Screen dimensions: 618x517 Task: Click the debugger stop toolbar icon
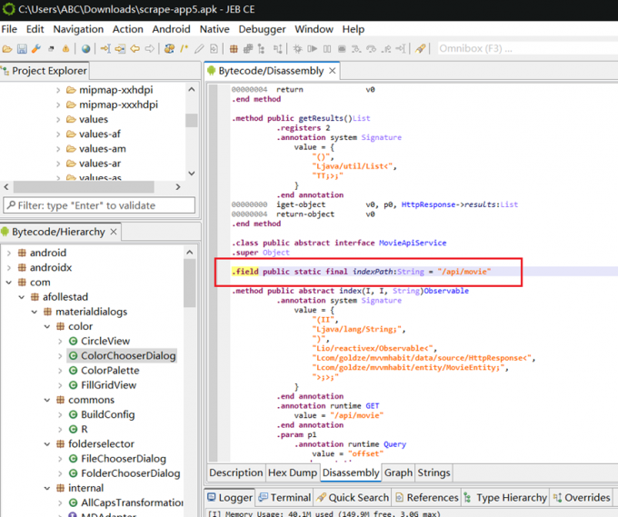pyautogui.click(x=342, y=49)
